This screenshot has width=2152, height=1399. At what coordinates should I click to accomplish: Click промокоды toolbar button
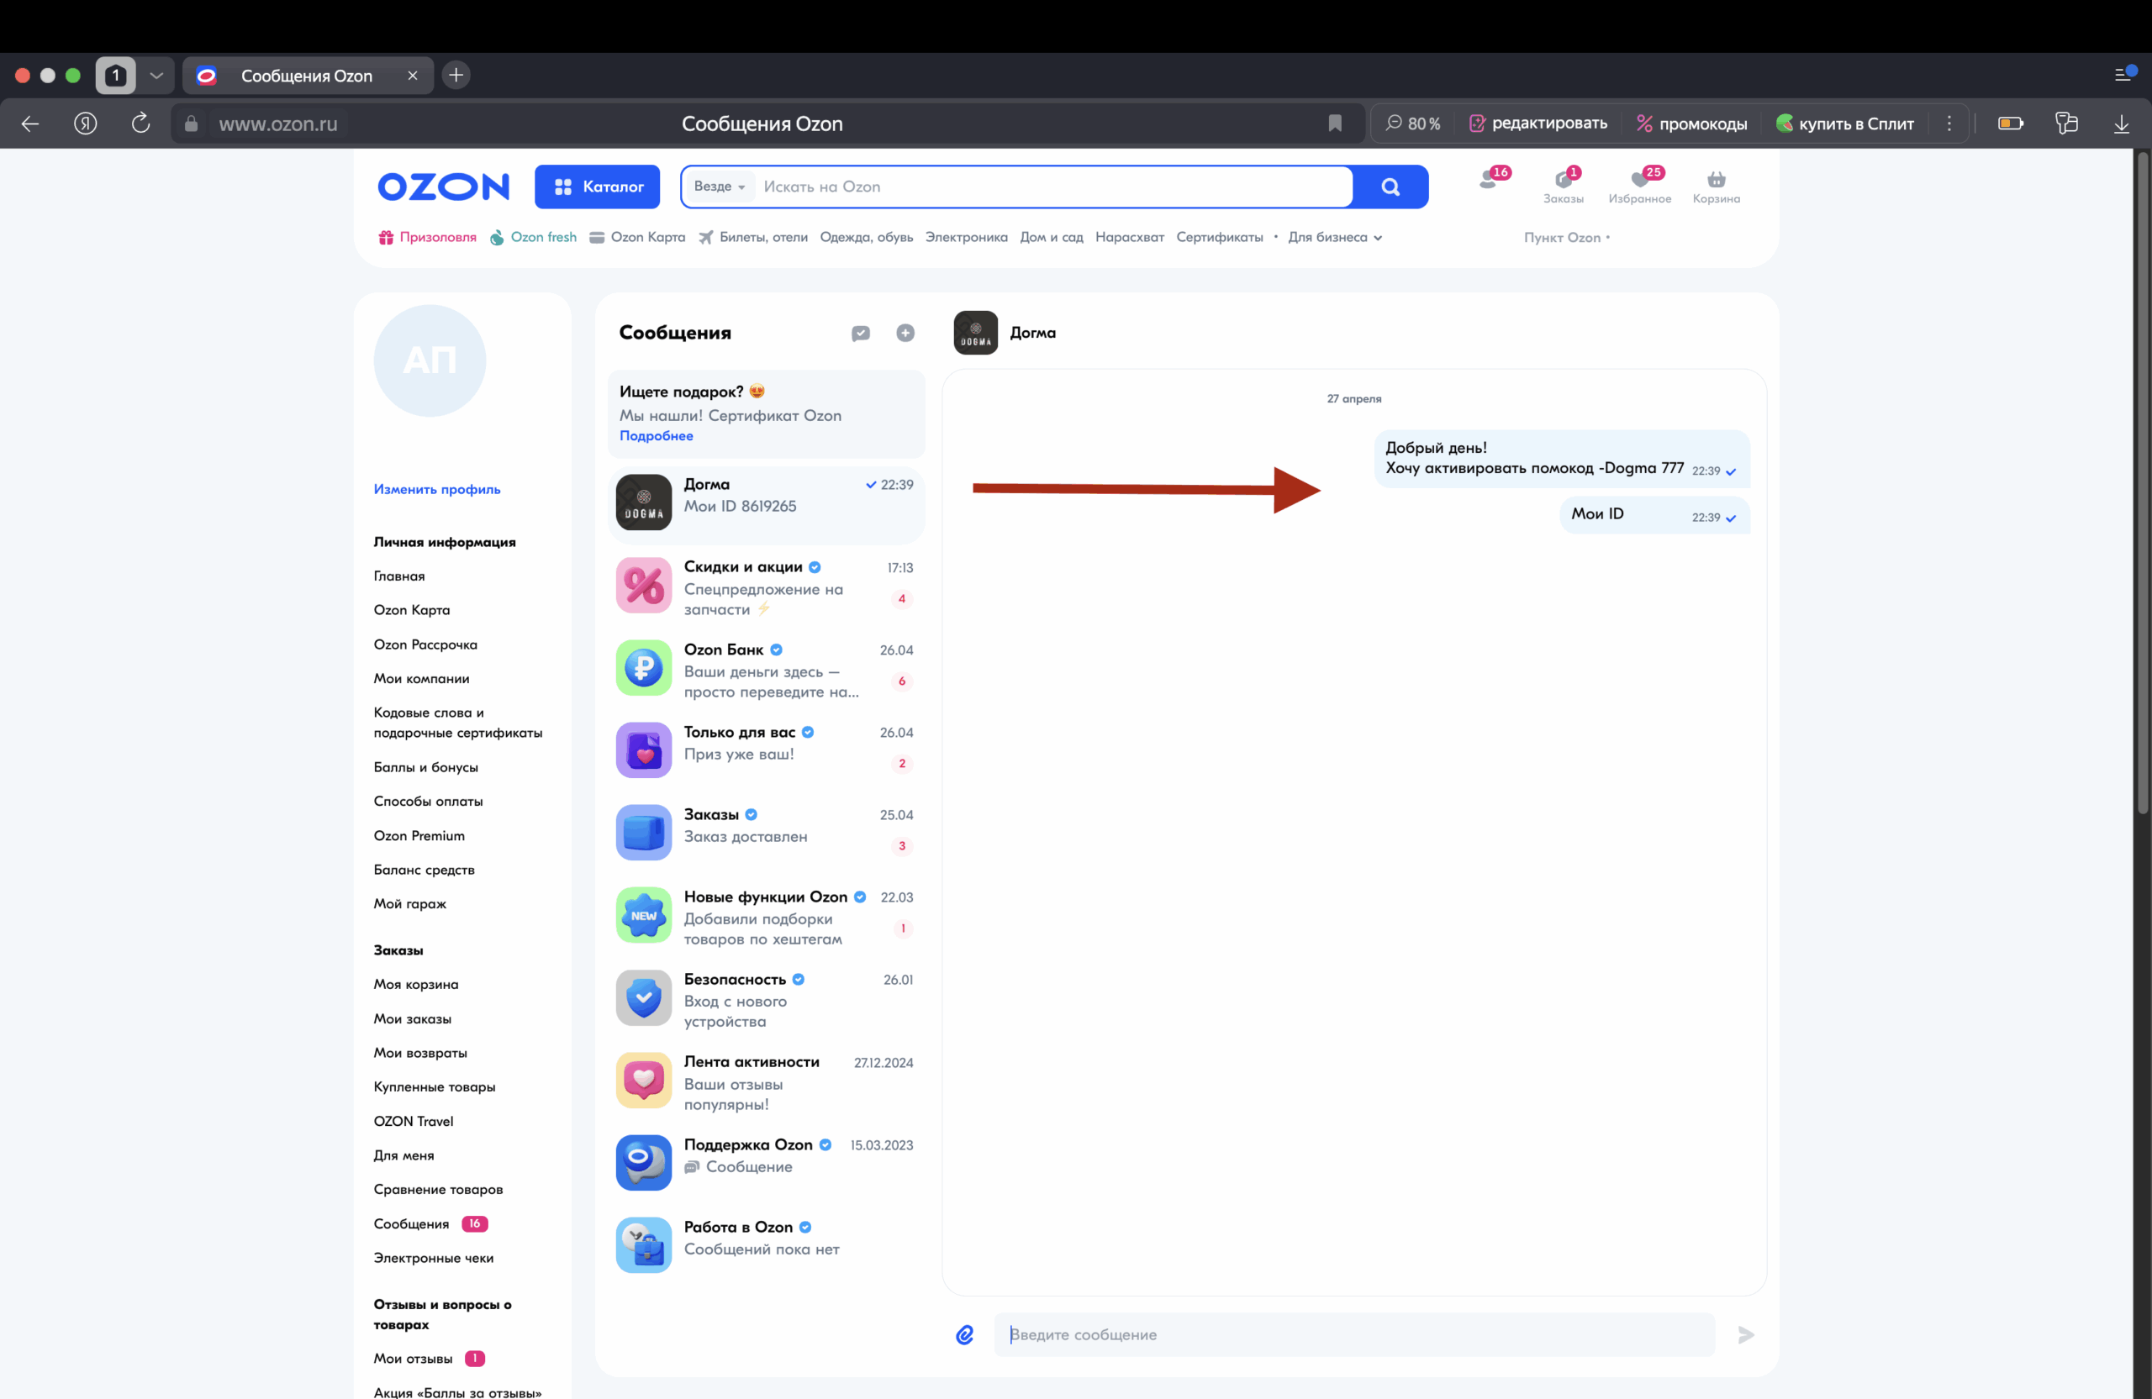coord(1692,124)
